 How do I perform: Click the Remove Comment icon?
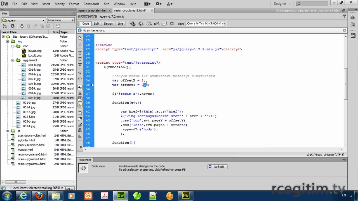pyautogui.click(x=80, y=119)
